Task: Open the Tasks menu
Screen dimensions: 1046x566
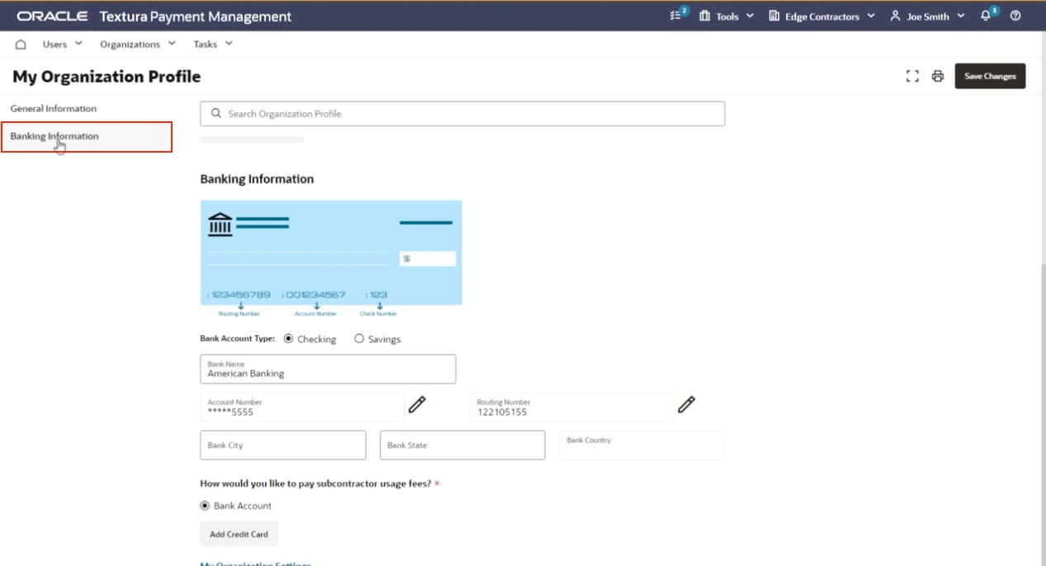Action: (212, 45)
